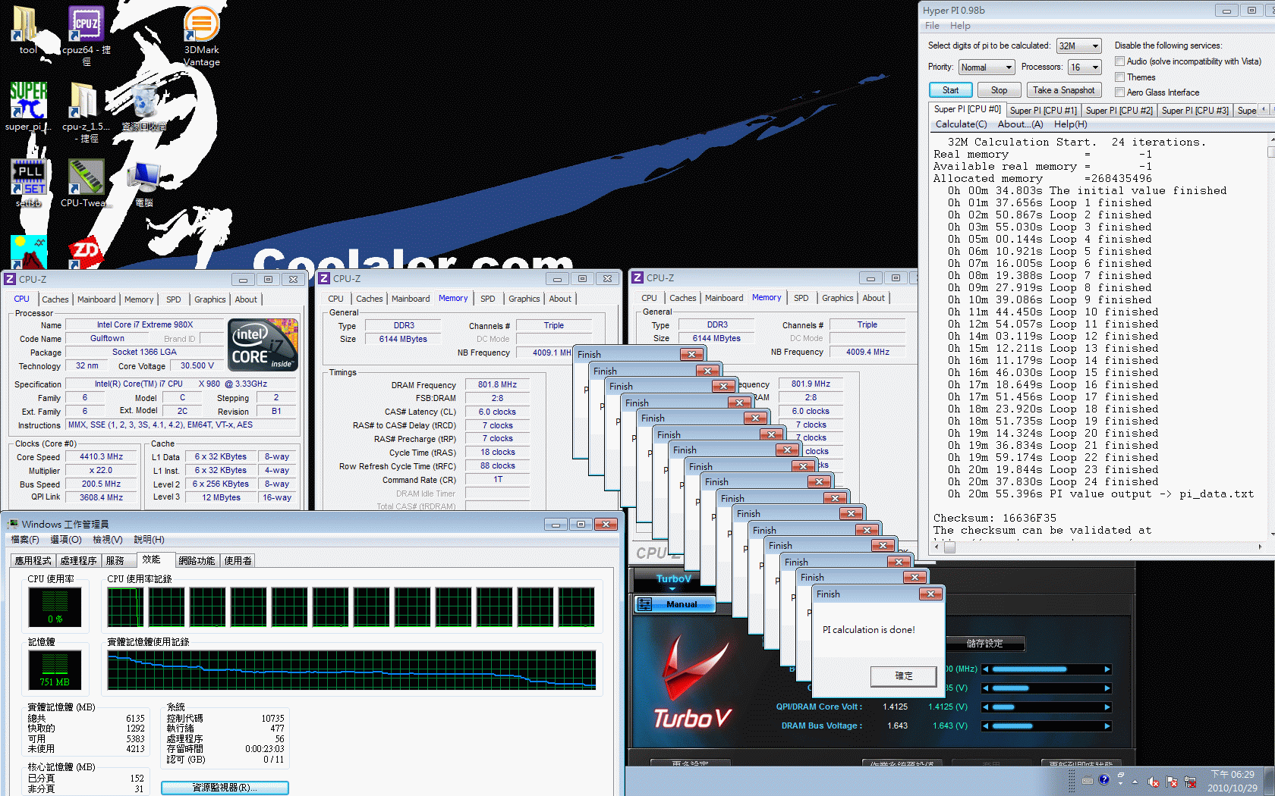This screenshot has width=1275, height=796.
Task: Click the on-screen keyboard tray icon
Action: click(1088, 781)
